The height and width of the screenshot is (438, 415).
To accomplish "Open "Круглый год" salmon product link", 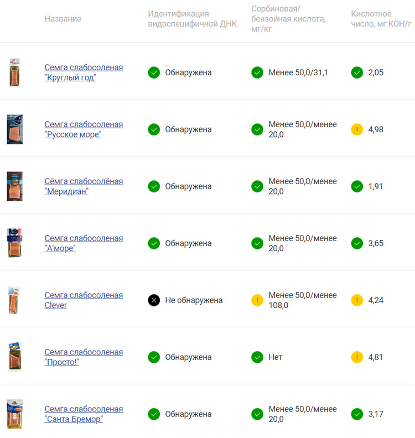I will tap(84, 72).
